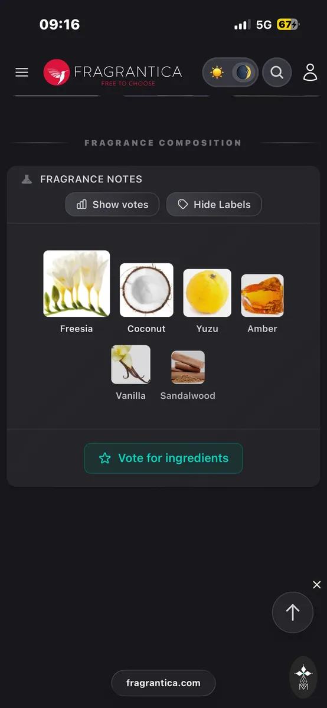Tap the Fragrantica hummingbird logo
327x708 pixels.
coord(57,73)
